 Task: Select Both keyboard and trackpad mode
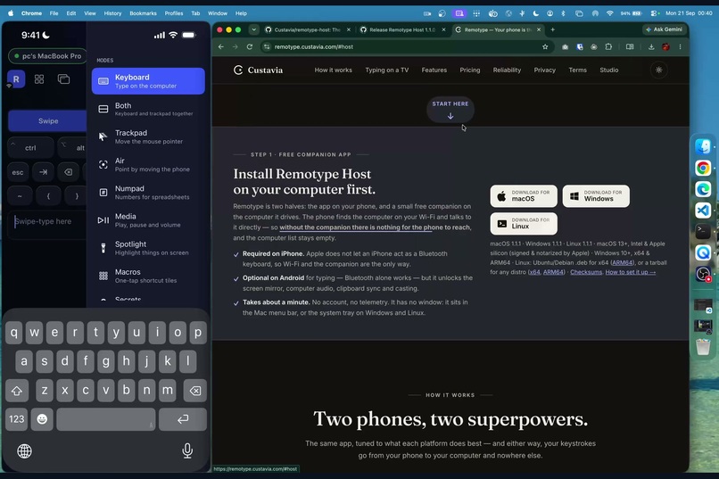tap(148, 109)
